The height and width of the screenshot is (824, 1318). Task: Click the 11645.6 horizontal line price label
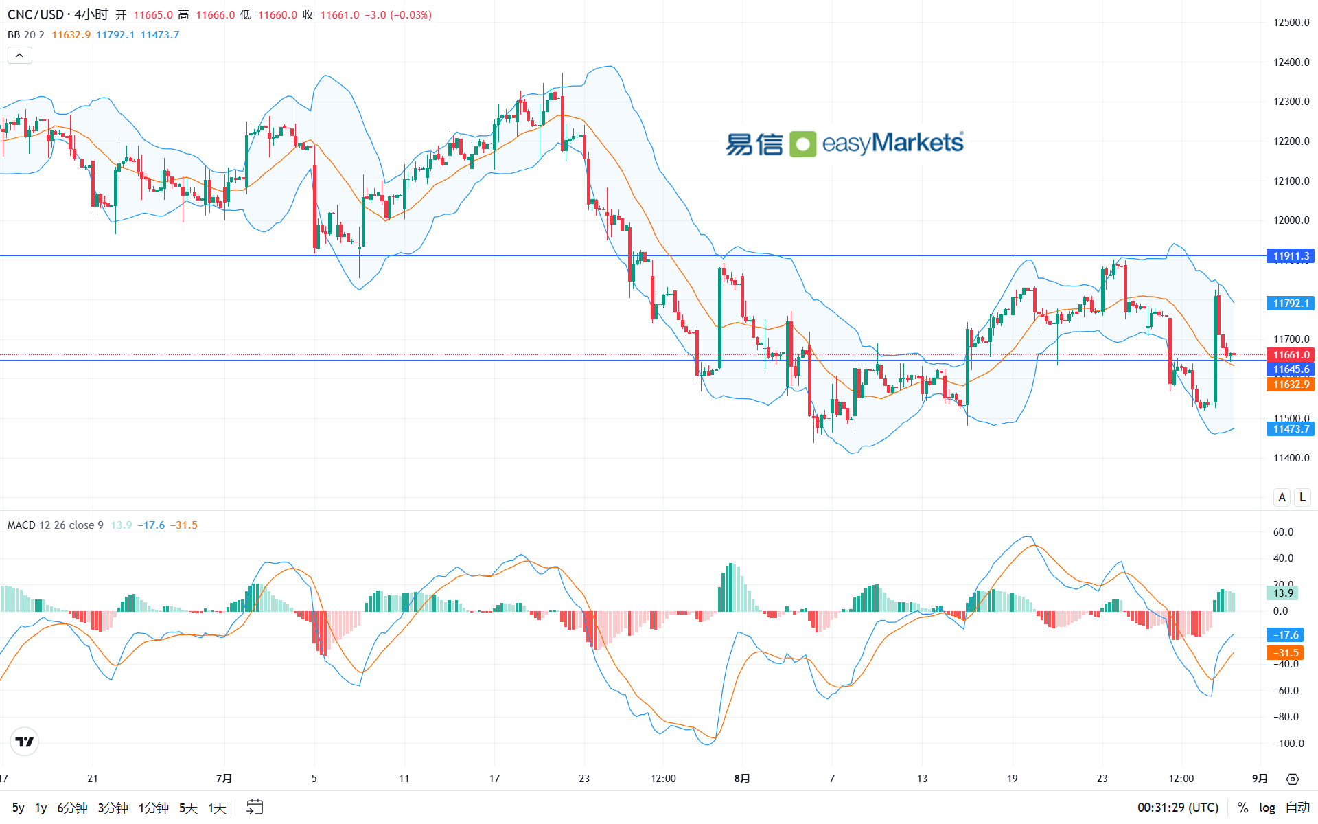pos(1291,369)
